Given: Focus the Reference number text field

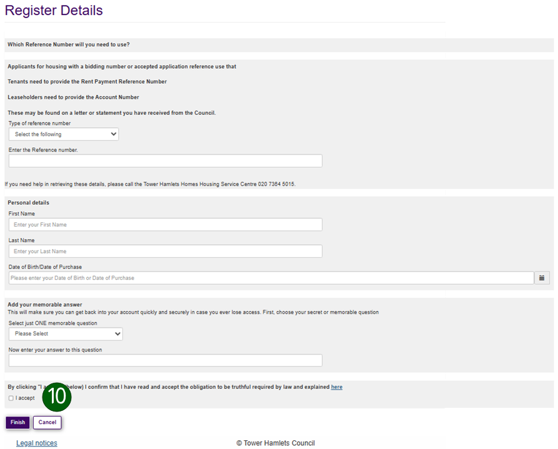Looking at the screenshot, I should (x=166, y=161).
